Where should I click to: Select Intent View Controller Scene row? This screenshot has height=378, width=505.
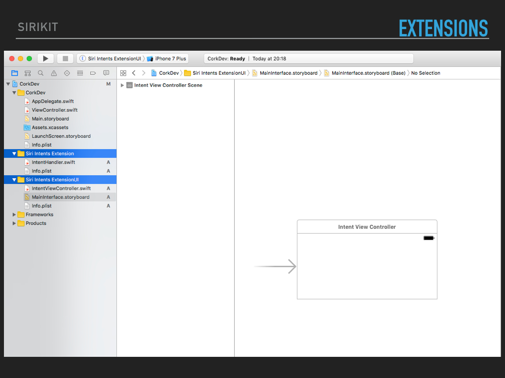pyautogui.click(x=176, y=85)
